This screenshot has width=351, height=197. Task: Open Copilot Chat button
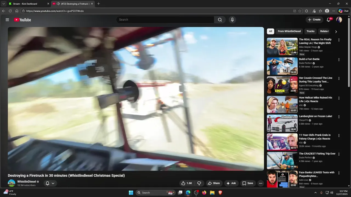[x=343, y=11]
